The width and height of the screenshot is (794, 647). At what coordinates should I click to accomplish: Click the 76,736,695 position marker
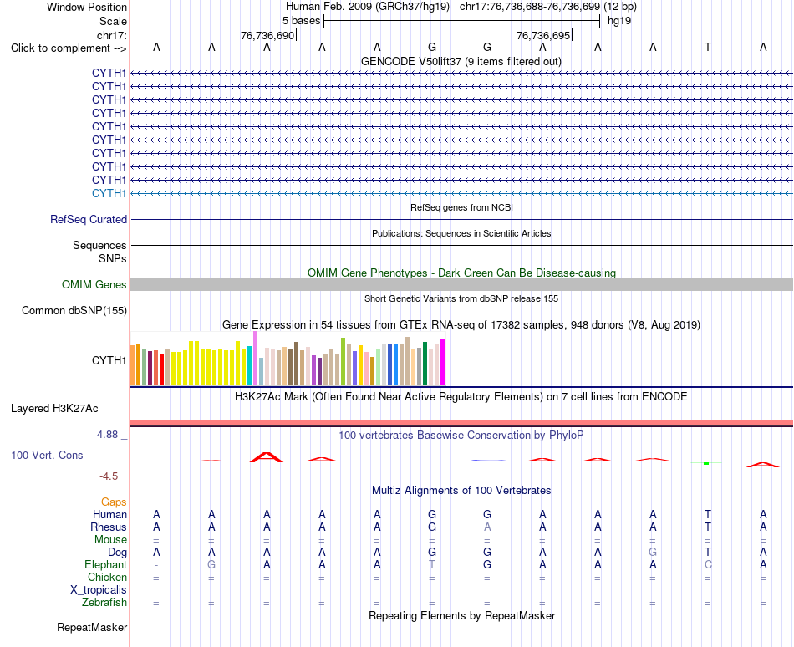point(543,35)
